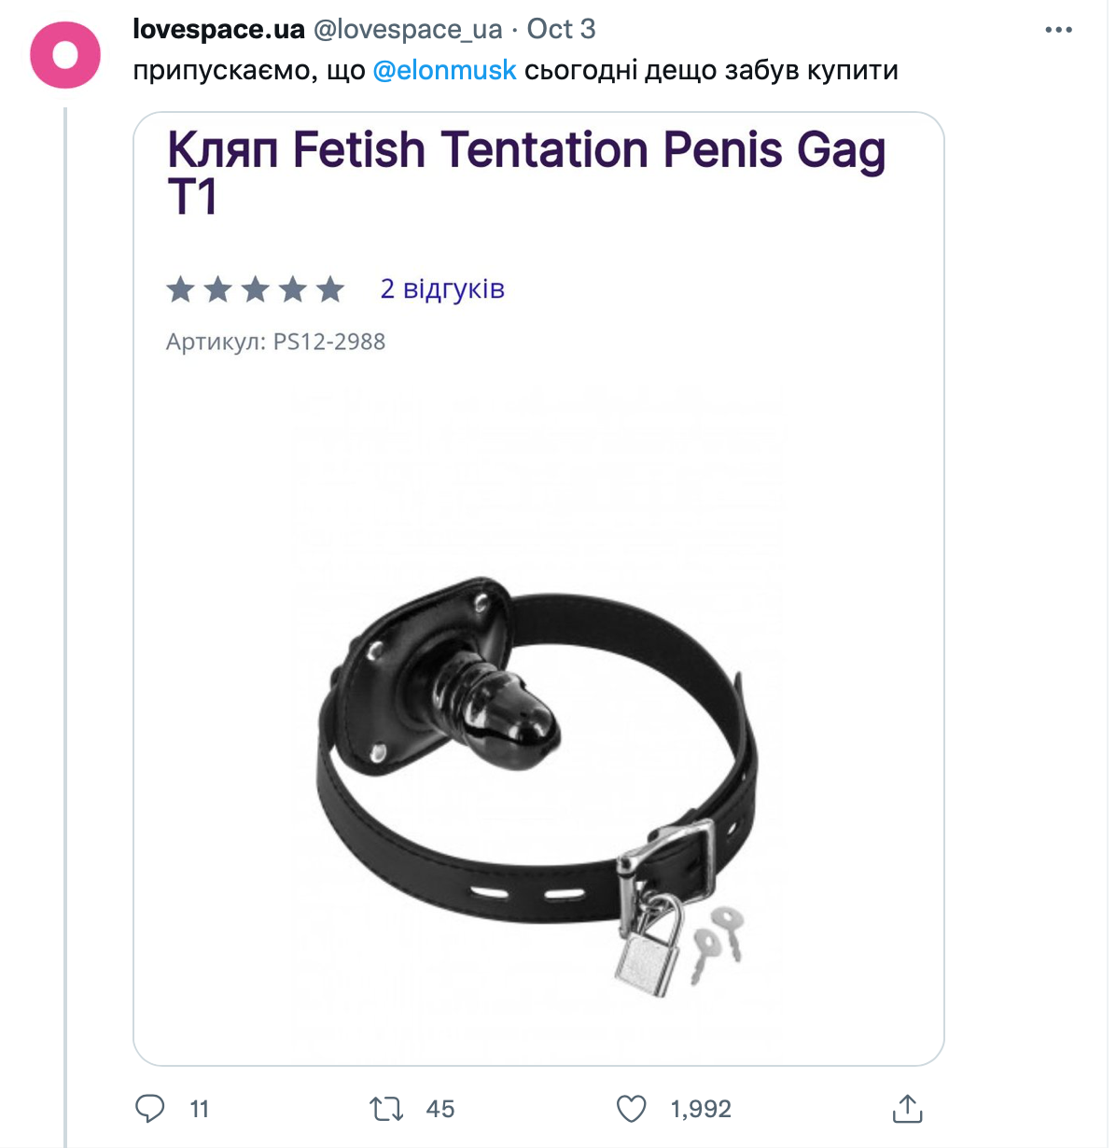The width and height of the screenshot is (1116, 1148).
Task: Click the tweet body text
Action: click(515, 70)
